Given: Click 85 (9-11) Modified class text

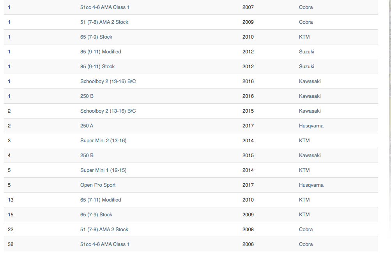Looking at the screenshot, I should 101,51.
